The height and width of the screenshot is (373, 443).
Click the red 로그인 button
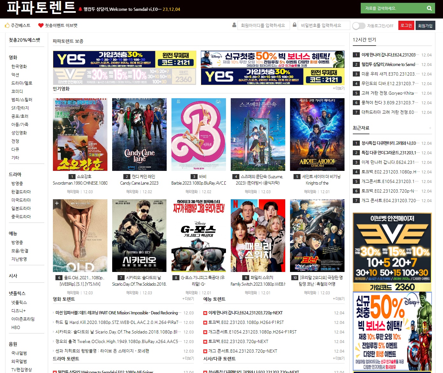click(406, 26)
